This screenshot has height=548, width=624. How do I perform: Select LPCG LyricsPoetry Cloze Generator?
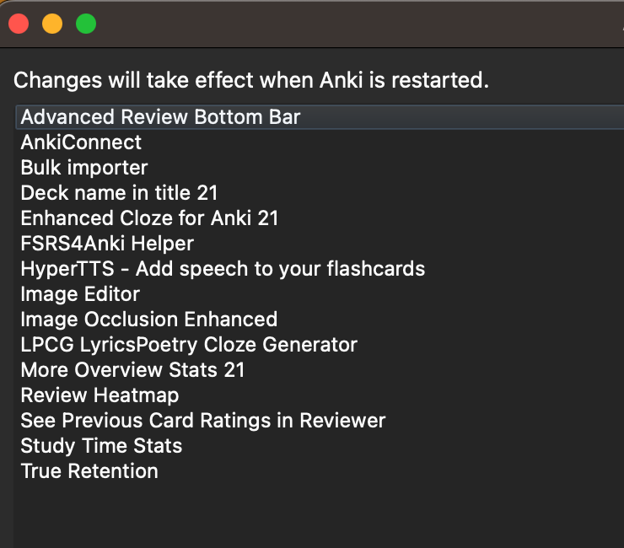click(189, 345)
